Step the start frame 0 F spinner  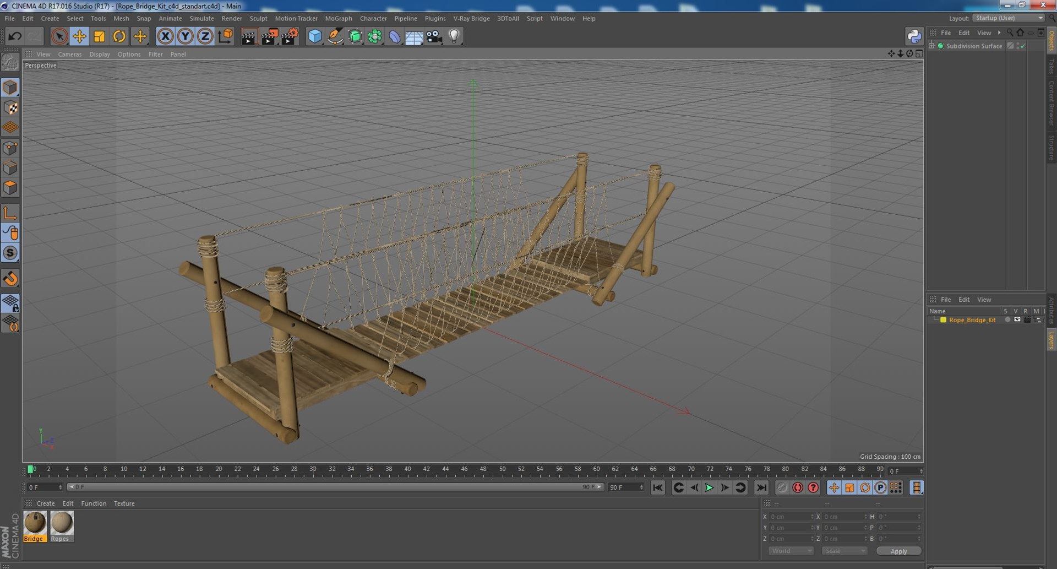coord(60,487)
